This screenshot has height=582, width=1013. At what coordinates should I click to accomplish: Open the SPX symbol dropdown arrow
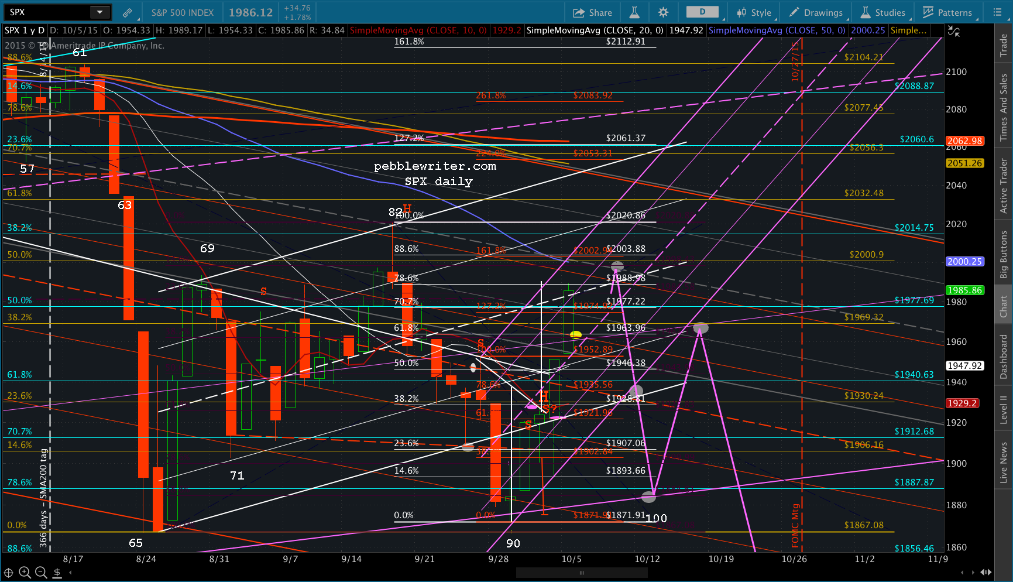(100, 12)
